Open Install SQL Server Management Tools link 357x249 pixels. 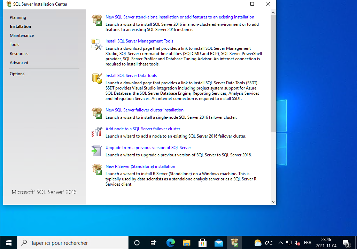click(139, 41)
